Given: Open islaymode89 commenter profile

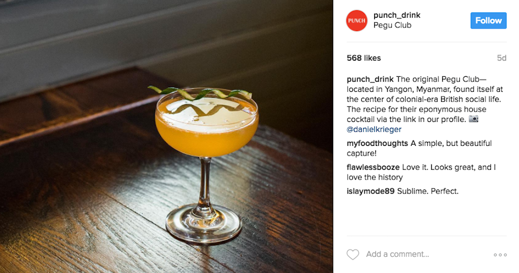Looking at the screenshot, I should coord(371,191).
